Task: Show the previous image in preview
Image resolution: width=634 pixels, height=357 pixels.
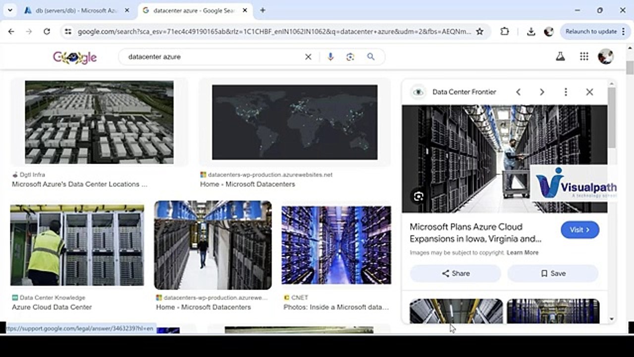Action: tap(518, 92)
